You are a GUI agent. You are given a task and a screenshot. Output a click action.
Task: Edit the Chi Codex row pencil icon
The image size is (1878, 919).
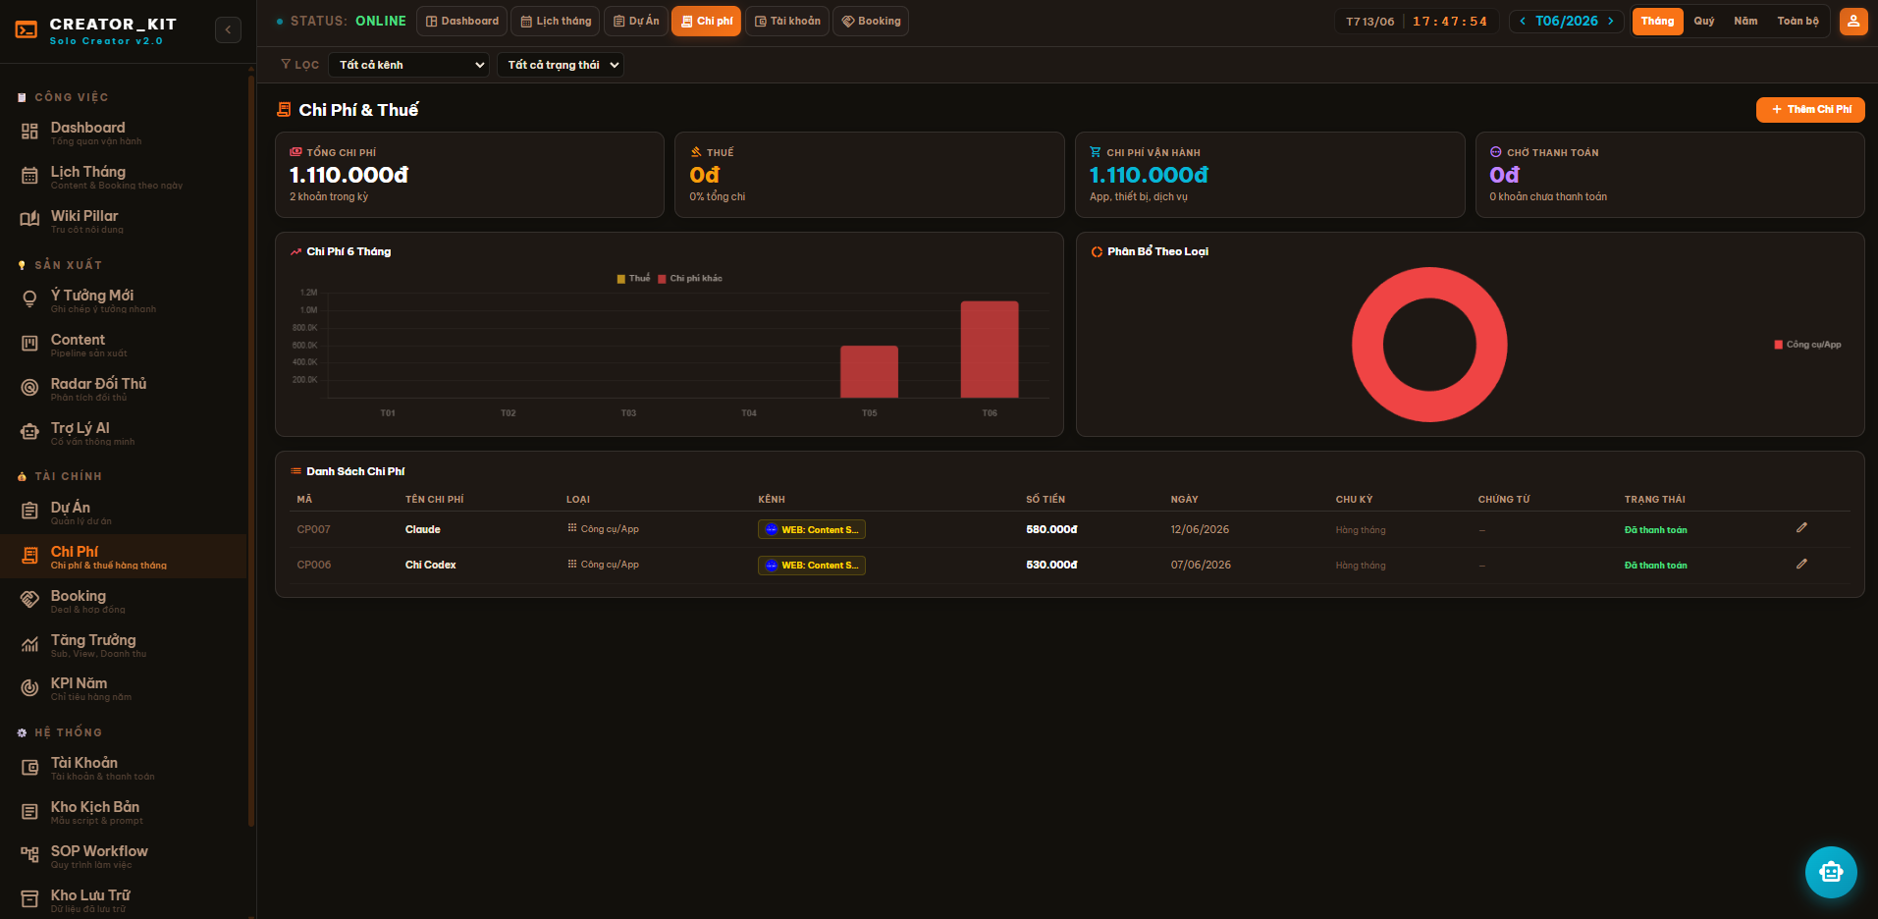click(x=1801, y=565)
